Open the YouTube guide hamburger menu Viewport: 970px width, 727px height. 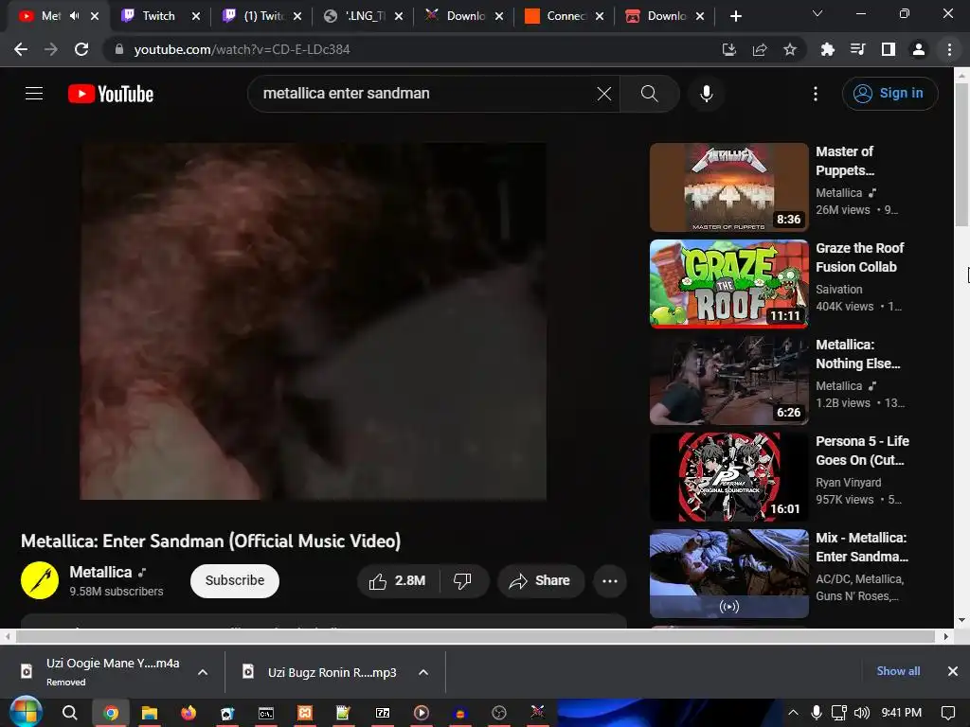34,94
